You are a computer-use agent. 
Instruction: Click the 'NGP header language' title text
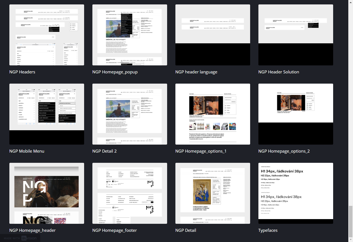196,72
